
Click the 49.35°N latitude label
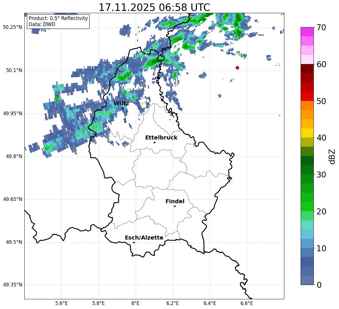click(x=13, y=285)
